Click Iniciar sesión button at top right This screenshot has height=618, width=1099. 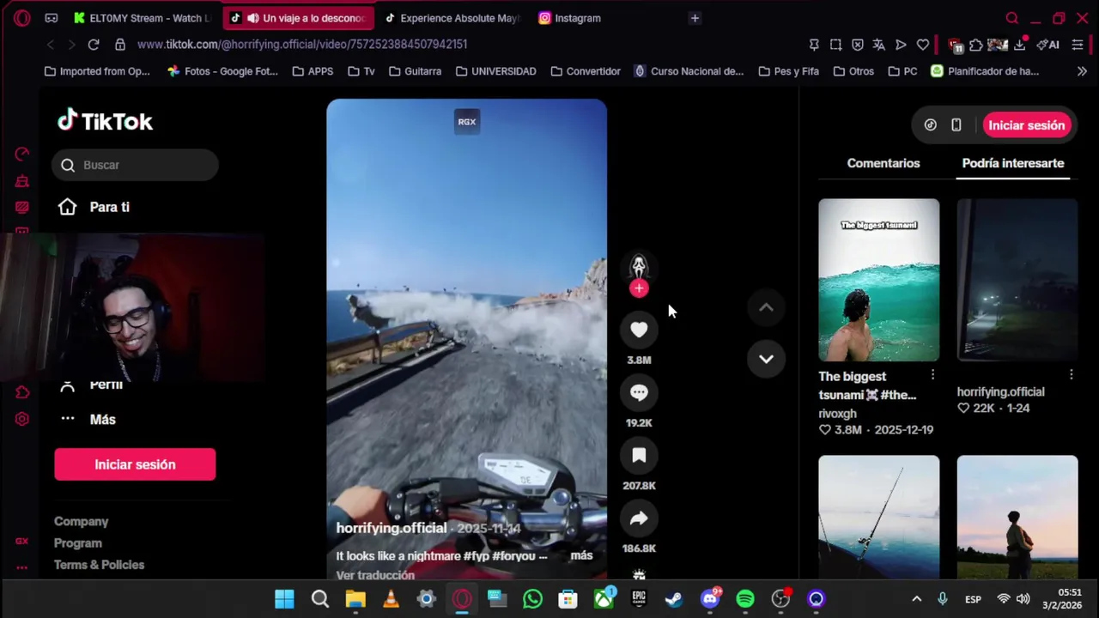[x=1026, y=125]
